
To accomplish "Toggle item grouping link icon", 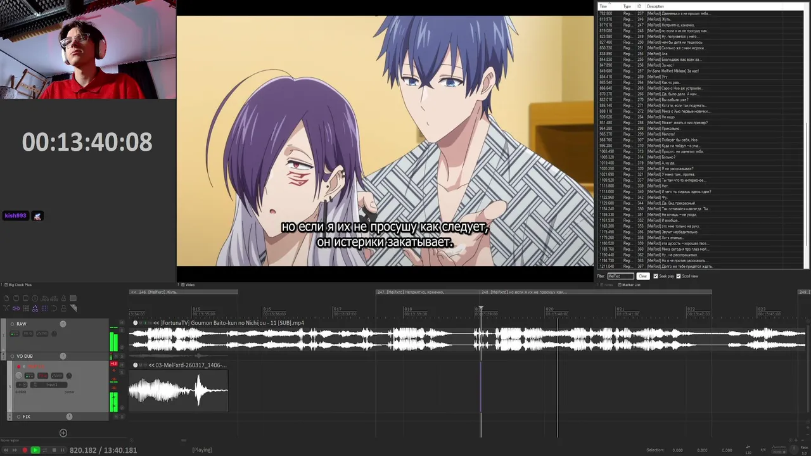I will coord(16,308).
